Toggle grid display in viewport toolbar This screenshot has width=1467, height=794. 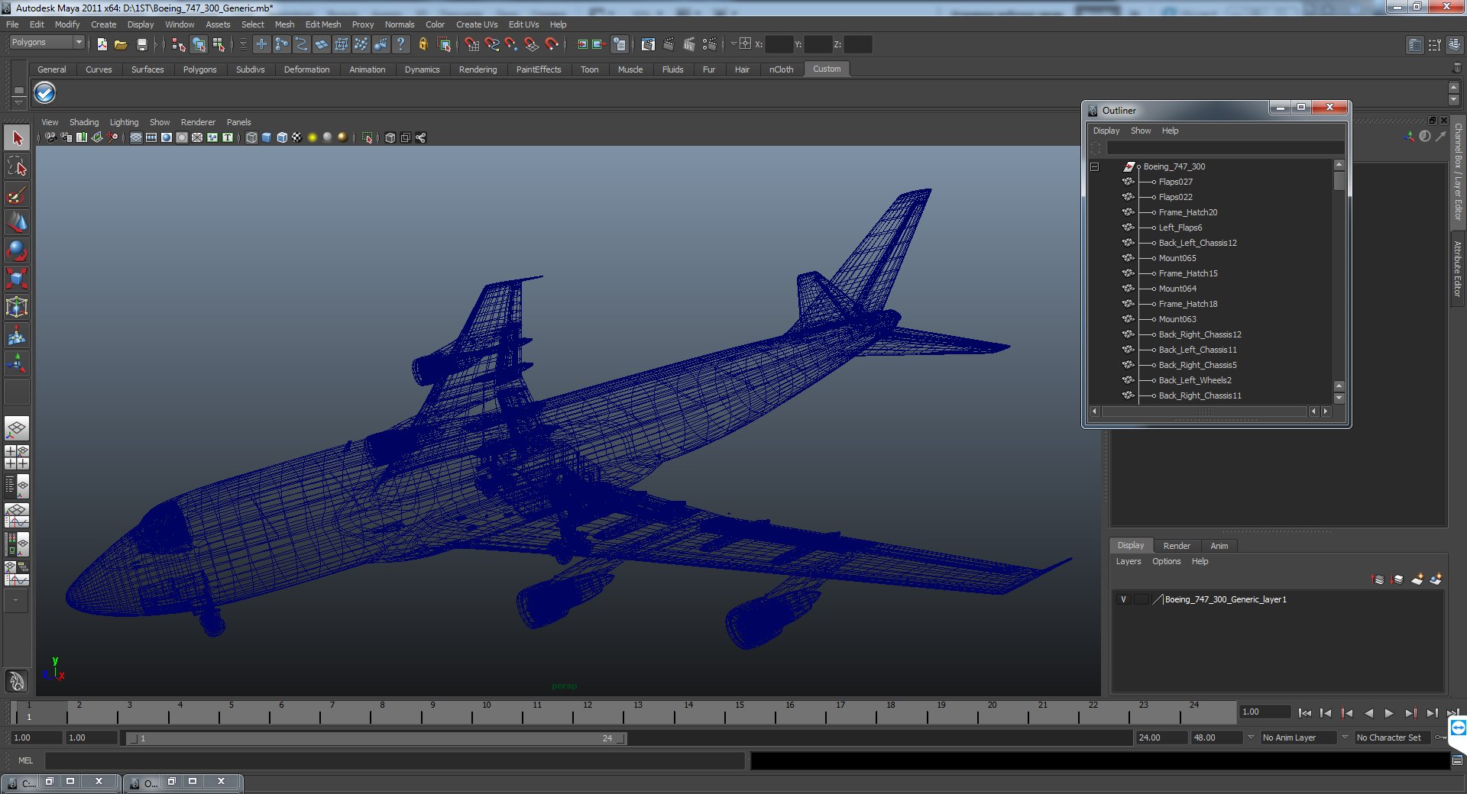click(x=135, y=137)
